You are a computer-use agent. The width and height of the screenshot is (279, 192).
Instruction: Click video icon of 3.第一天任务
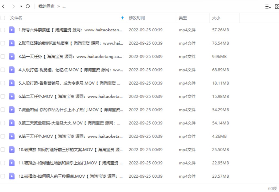[12, 56]
